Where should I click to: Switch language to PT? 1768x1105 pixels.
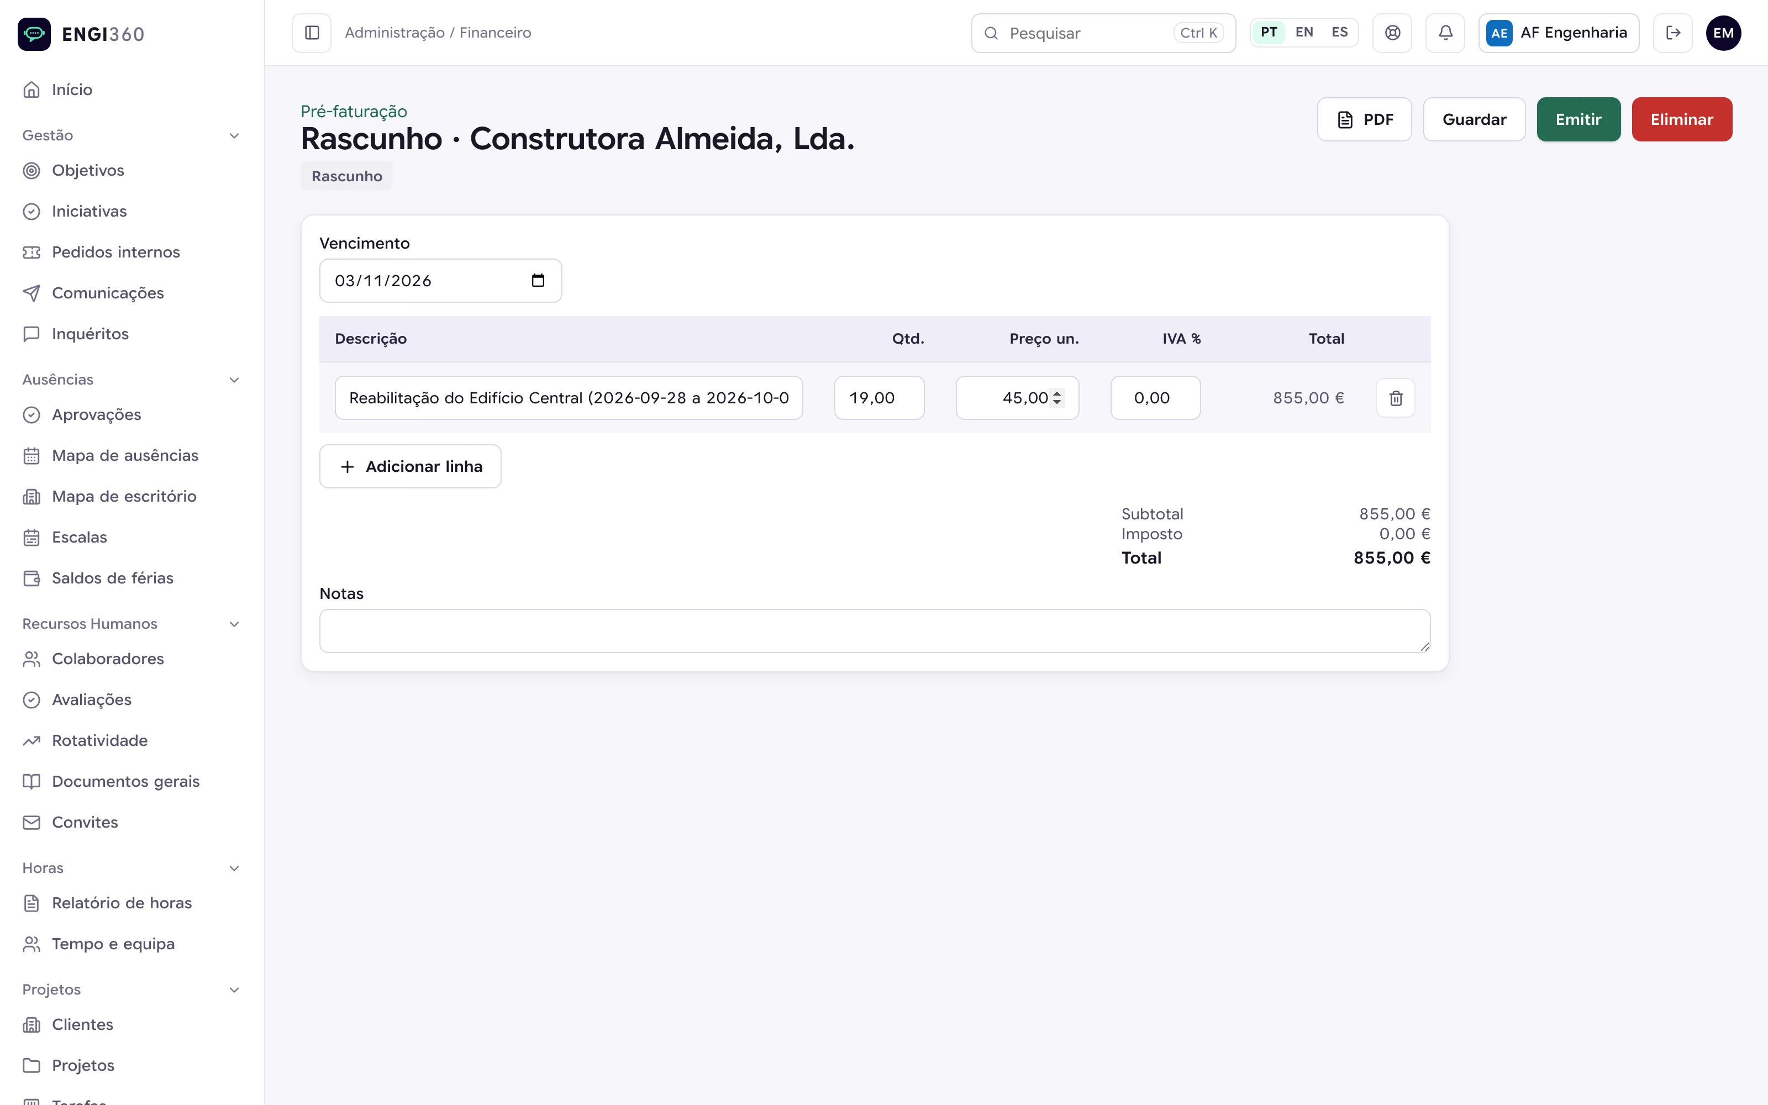1269,32
